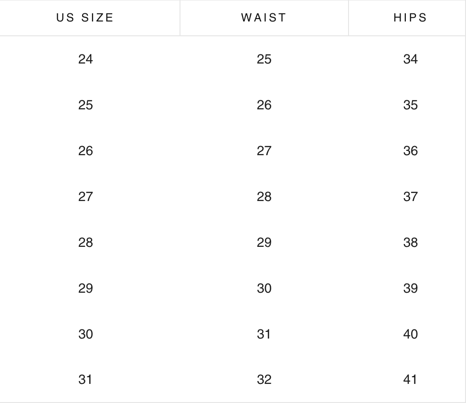Viewport: 466px width, 403px height.
Task: Select US size 24 in first column
Action: pos(85,59)
